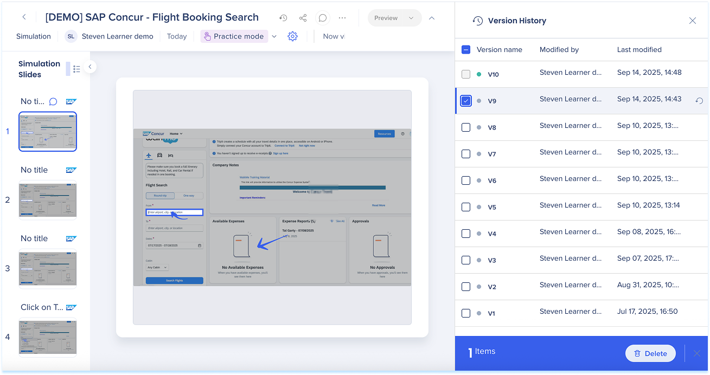Screen dimensions: 710x375
Task: Click comment icon on slide 1
Action: point(53,101)
